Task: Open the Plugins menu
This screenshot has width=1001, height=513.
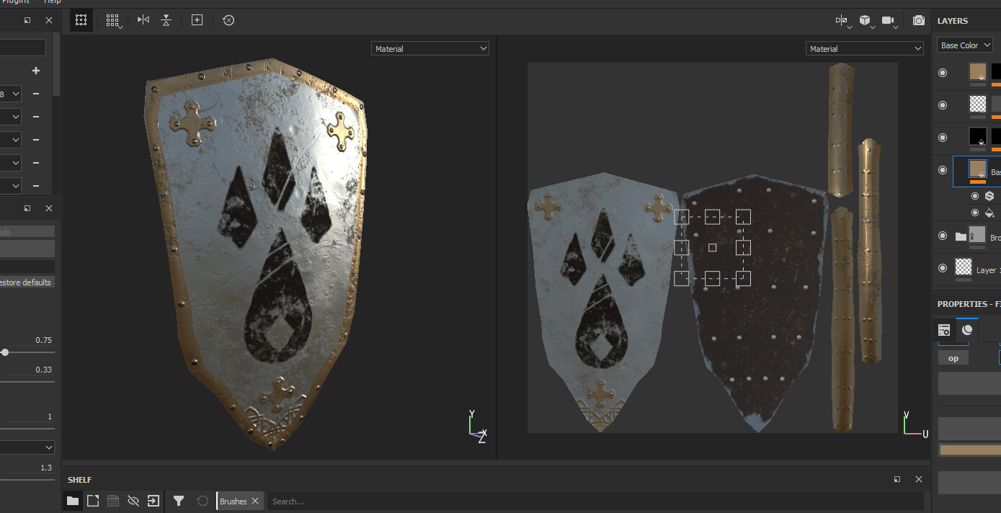Action: click(16, 2)
